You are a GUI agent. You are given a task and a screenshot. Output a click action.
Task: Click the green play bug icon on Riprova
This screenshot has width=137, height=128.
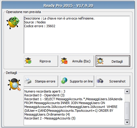pos(28,61)
